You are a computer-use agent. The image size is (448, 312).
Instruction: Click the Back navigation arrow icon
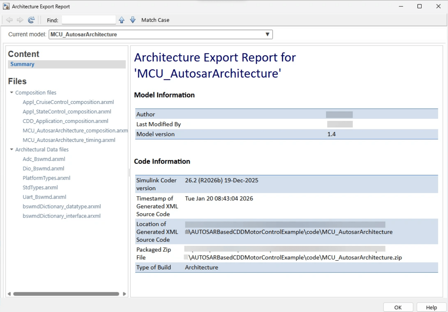tap(10, 20)
